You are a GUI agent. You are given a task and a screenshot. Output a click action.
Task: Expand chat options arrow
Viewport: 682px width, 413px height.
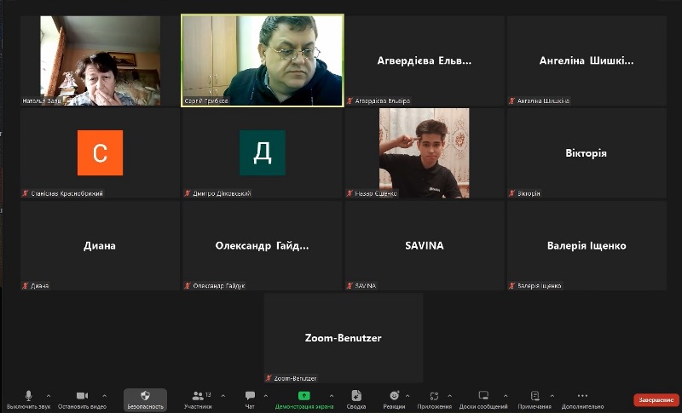point(266,396)
